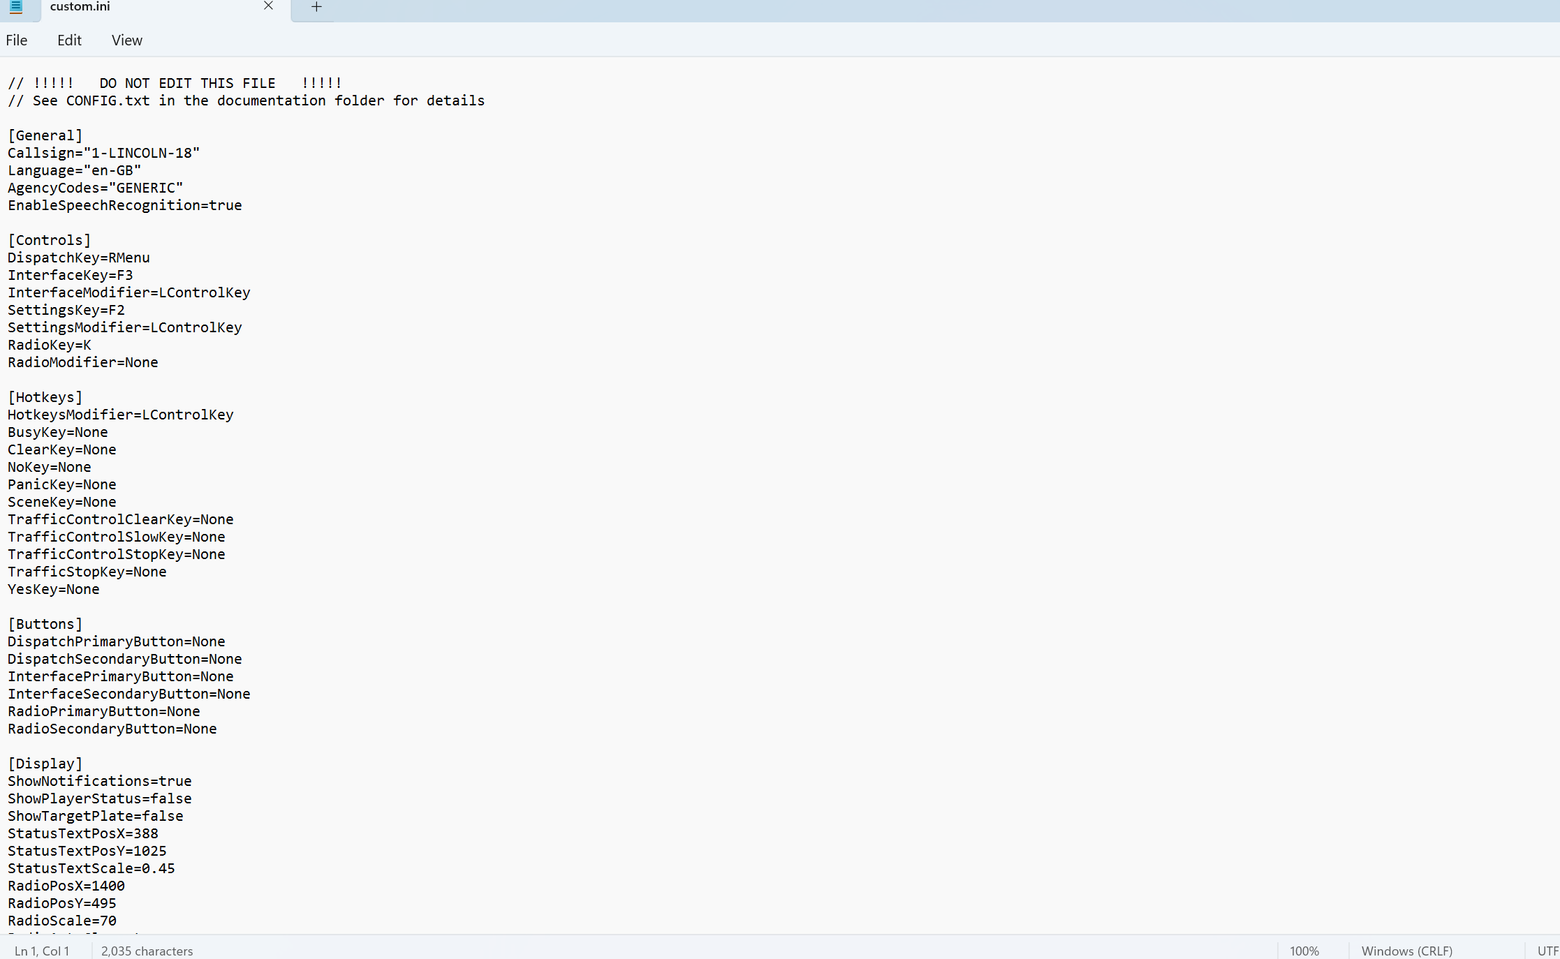The image size is (1560, 959).
Task: Click the Notepad app icon
Action: tap(15, 7)
